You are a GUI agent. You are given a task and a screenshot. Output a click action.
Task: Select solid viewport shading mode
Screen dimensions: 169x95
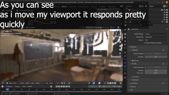[110, 83]
